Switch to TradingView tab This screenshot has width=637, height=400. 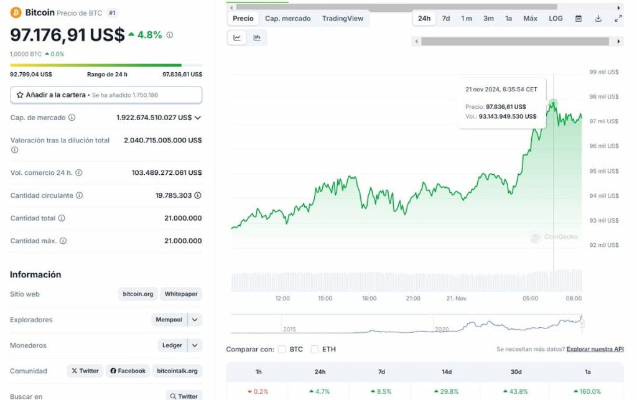point(343,18)
